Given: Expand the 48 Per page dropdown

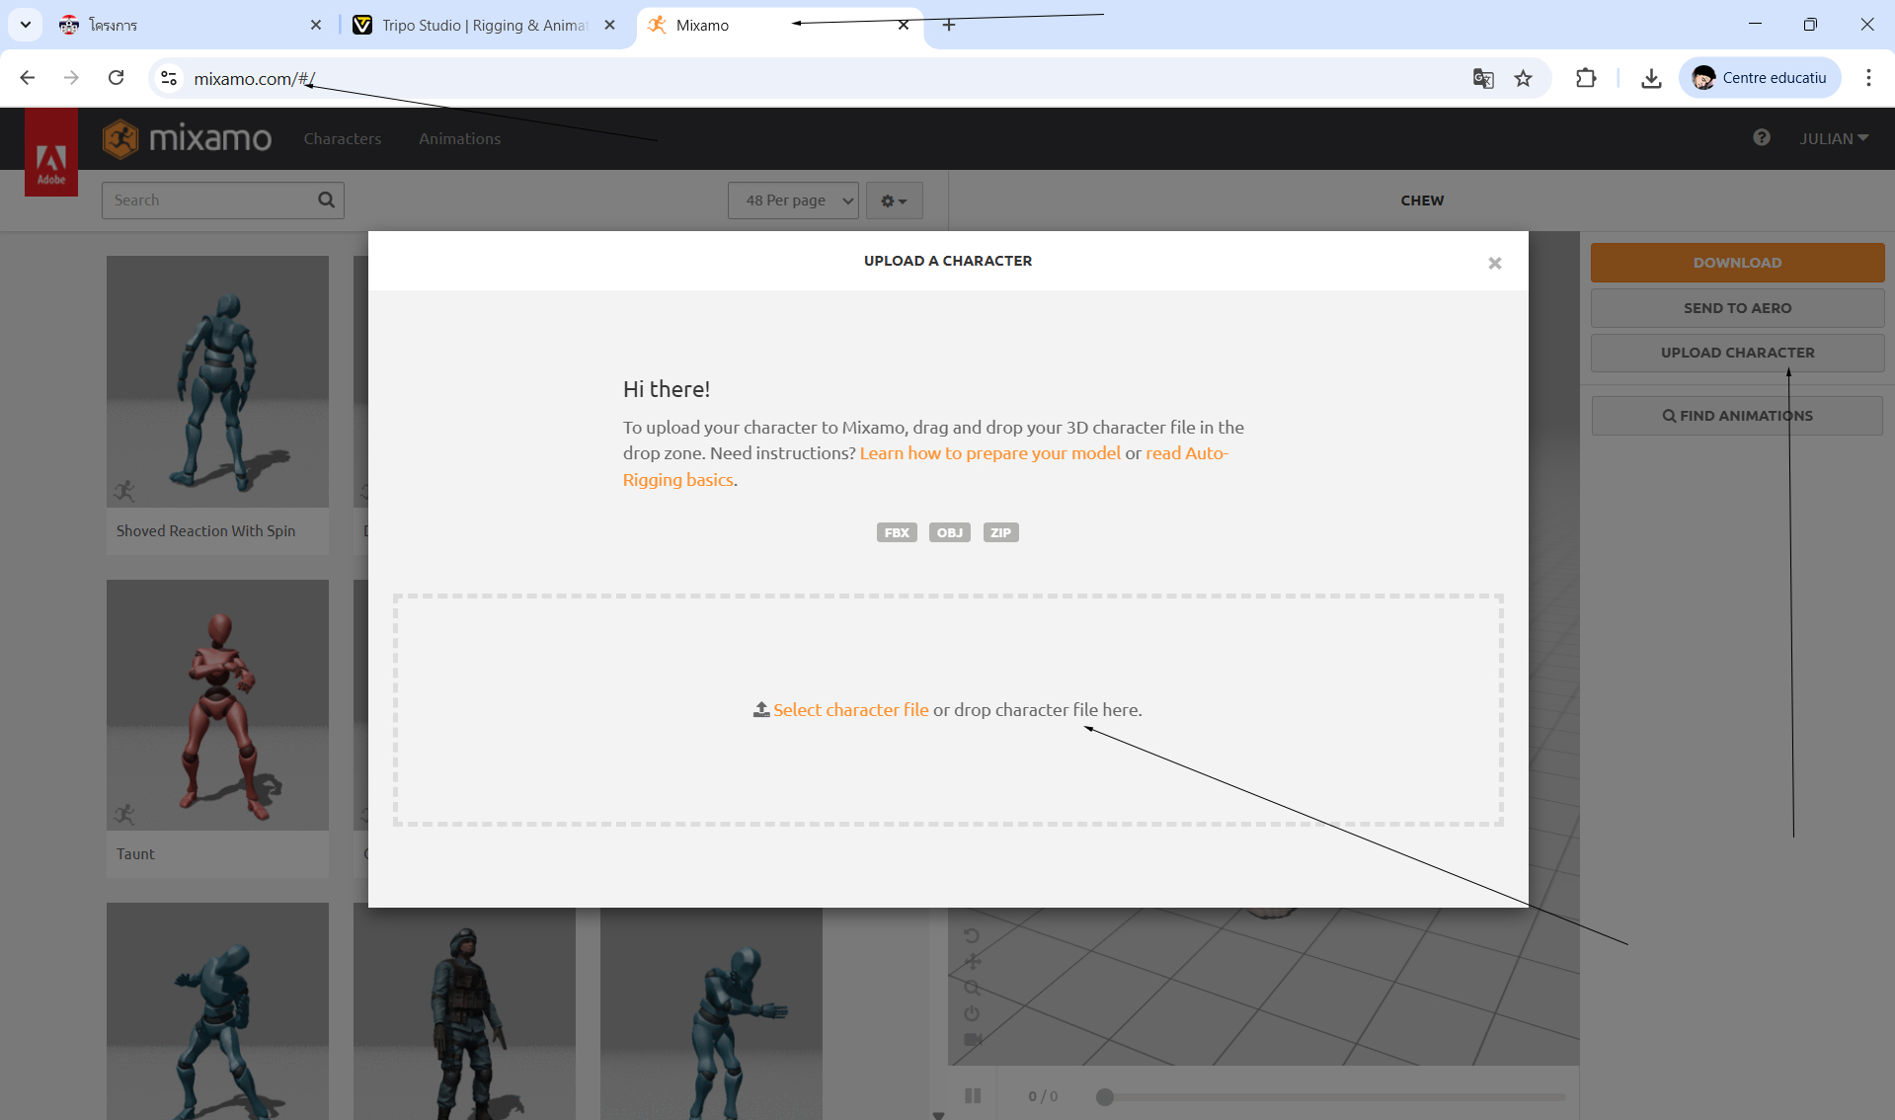Looking at the screenshot, I should click(x=793, y=200).
